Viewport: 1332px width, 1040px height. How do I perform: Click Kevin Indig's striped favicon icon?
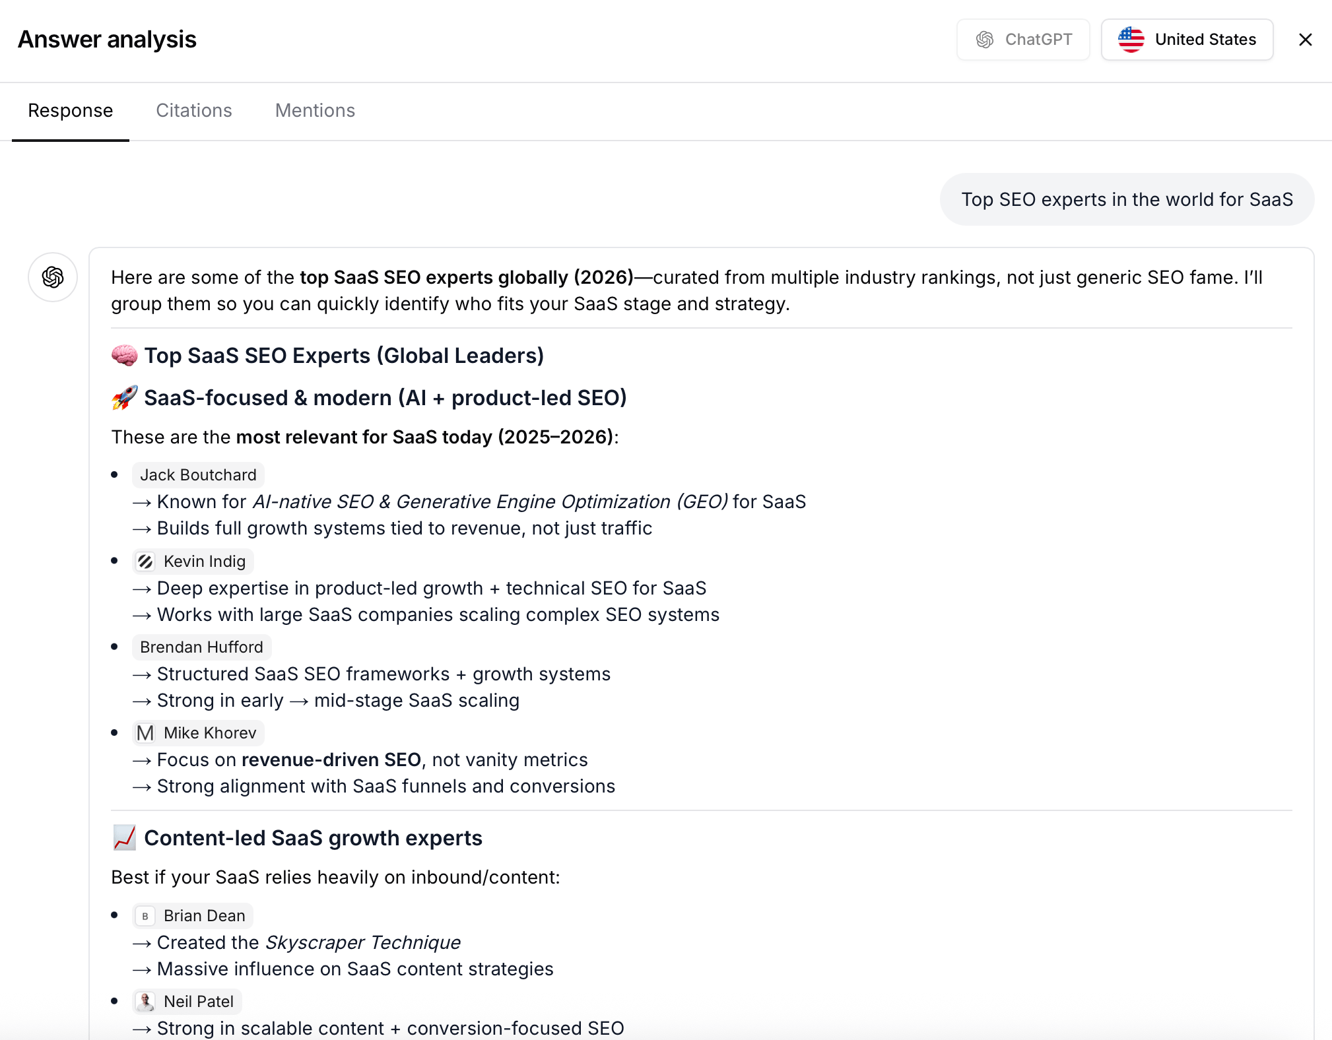[147, 561]
